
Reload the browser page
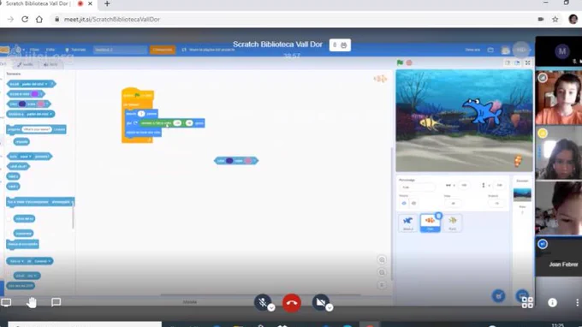click(x=25, y=20)
